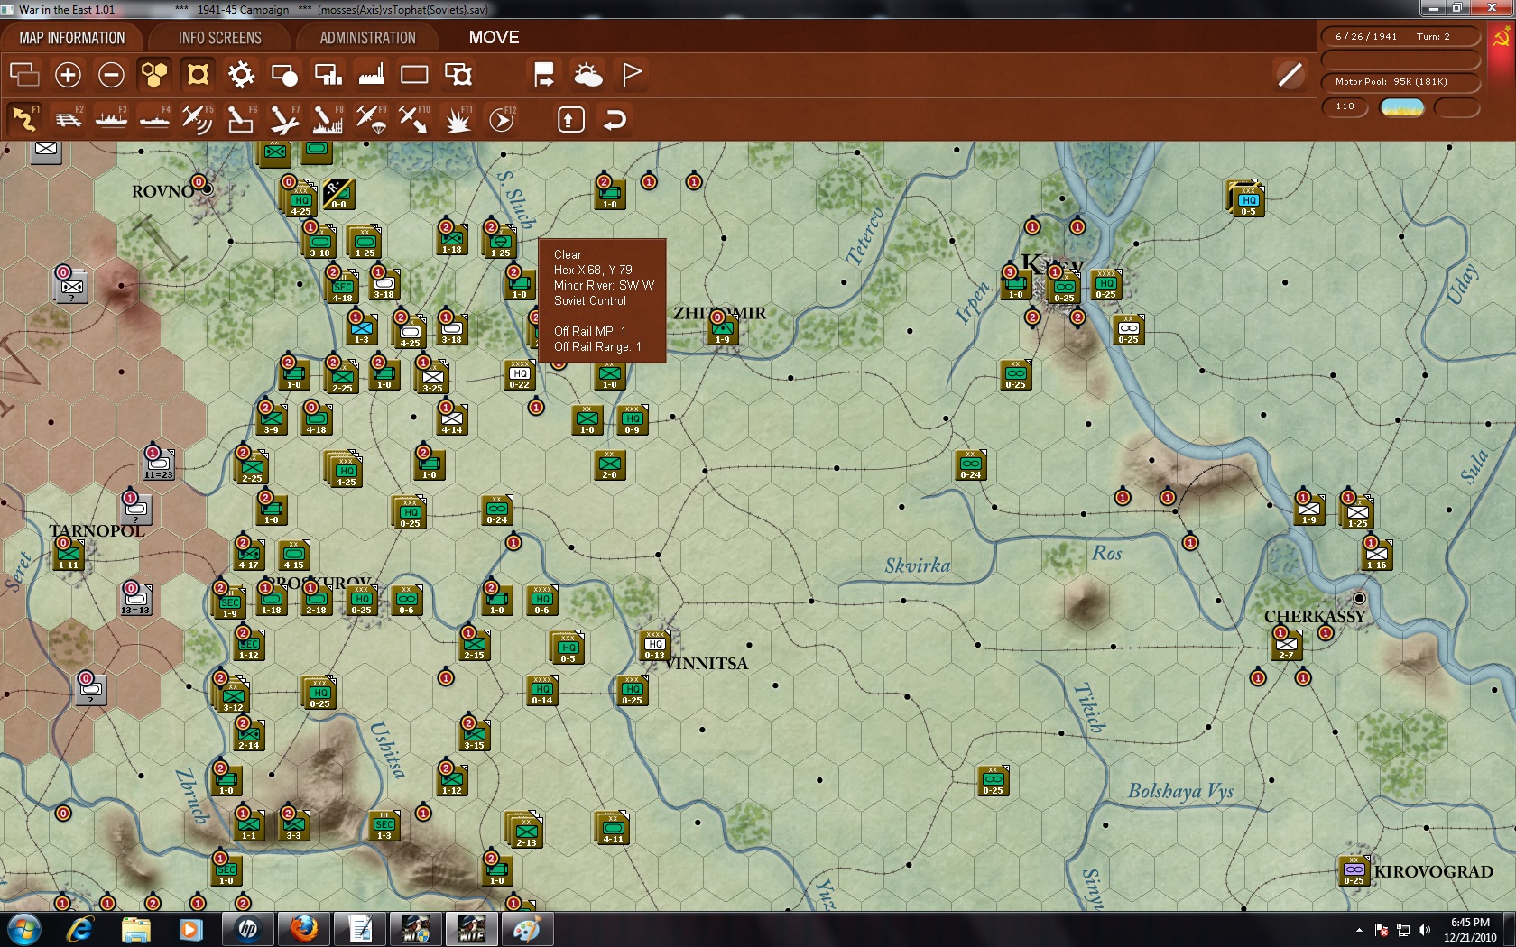Click the clear weather indicator swatch
This screenshot has width=1516, height=947.
coord(1401,107)
